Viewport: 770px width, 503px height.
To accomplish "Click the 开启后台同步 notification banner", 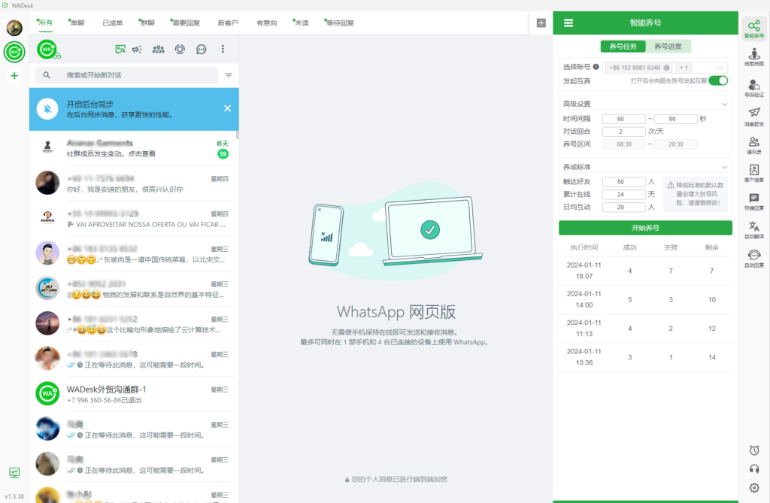I will tap(134, 109).
